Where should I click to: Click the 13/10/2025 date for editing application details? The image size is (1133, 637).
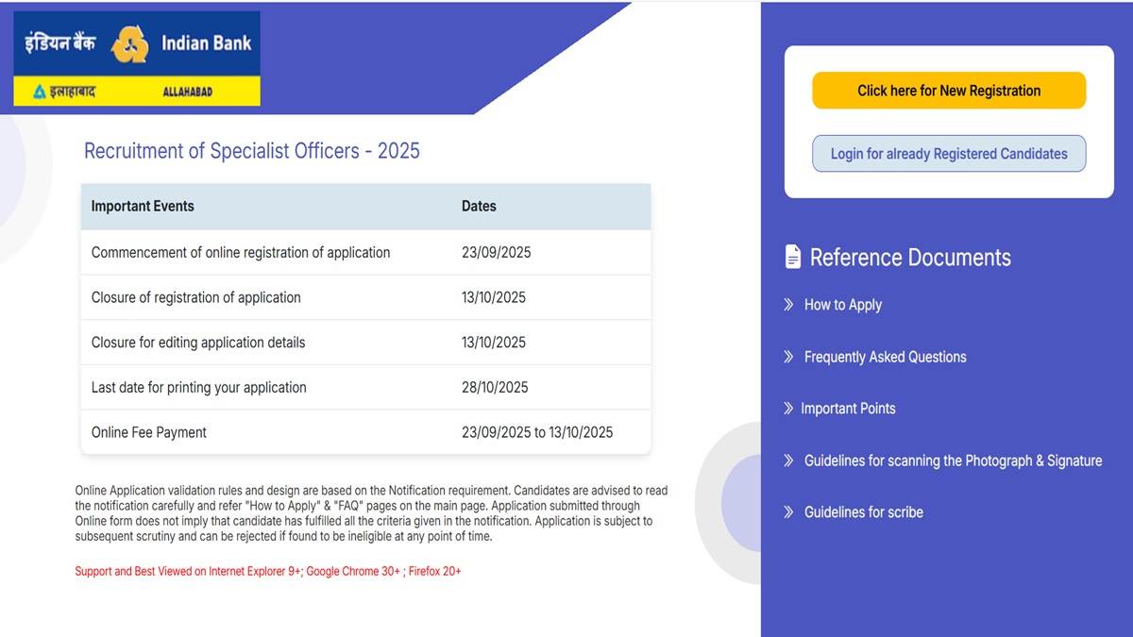[x=494, y=343]
